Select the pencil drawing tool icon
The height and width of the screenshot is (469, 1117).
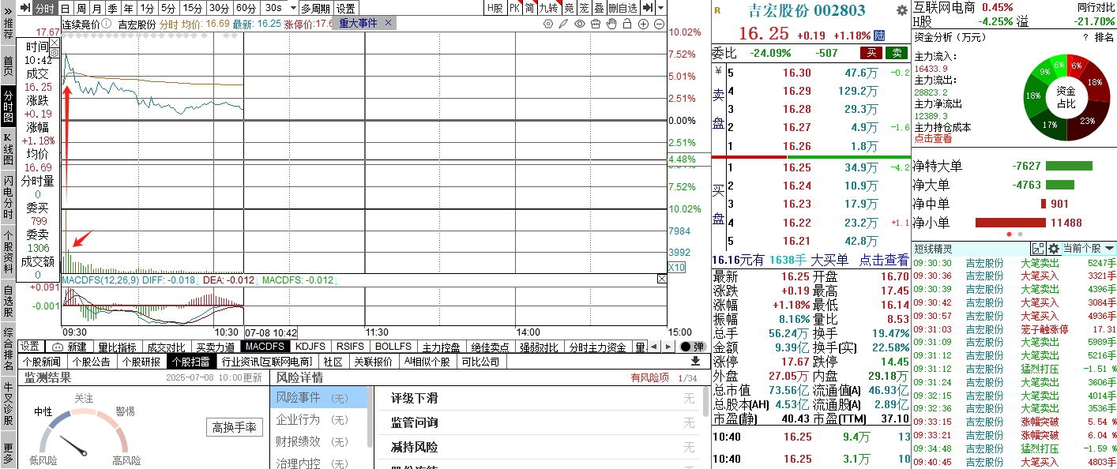563,24
